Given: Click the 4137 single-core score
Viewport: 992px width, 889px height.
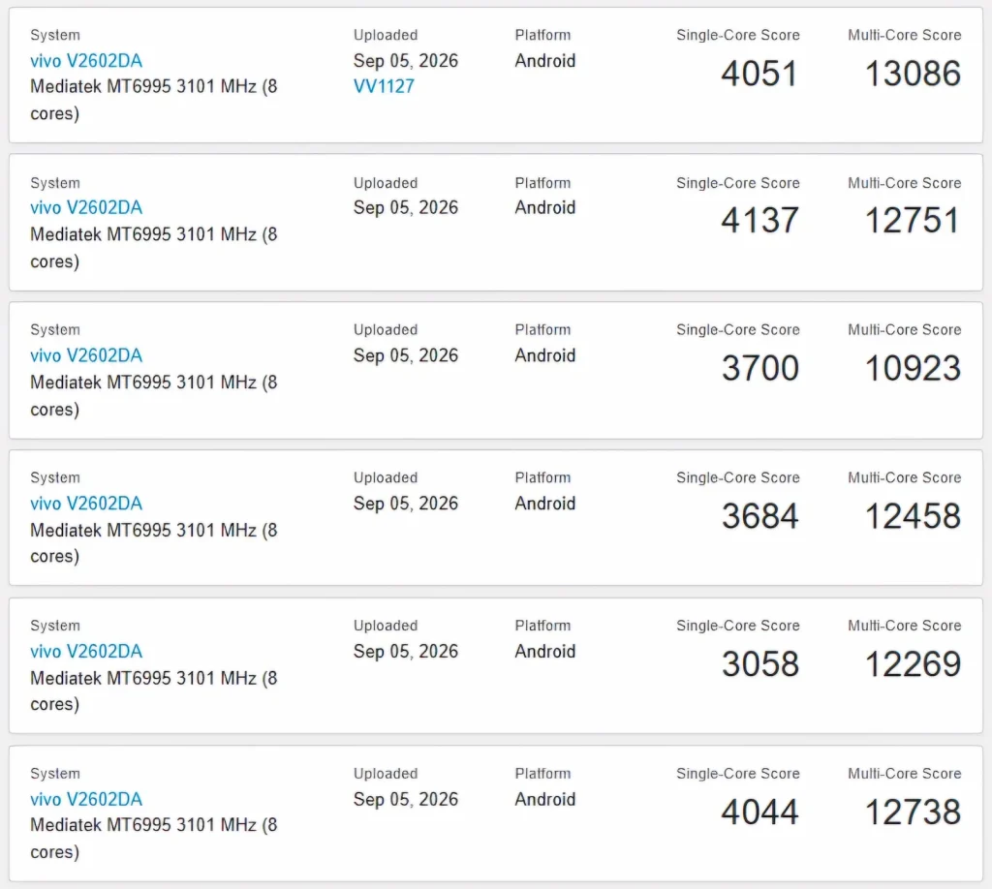Looking at the screenshot, I should pyautogui.click(x=759, y=220).
